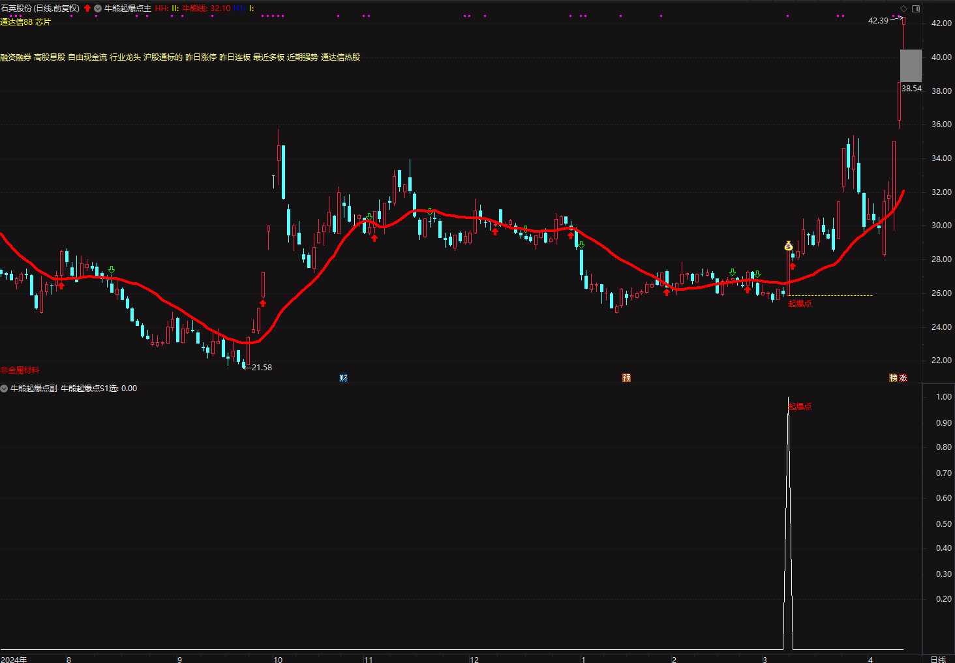Click the month 3 marker on time axis
Screen dimensions: 955x663
coord(765,659)
